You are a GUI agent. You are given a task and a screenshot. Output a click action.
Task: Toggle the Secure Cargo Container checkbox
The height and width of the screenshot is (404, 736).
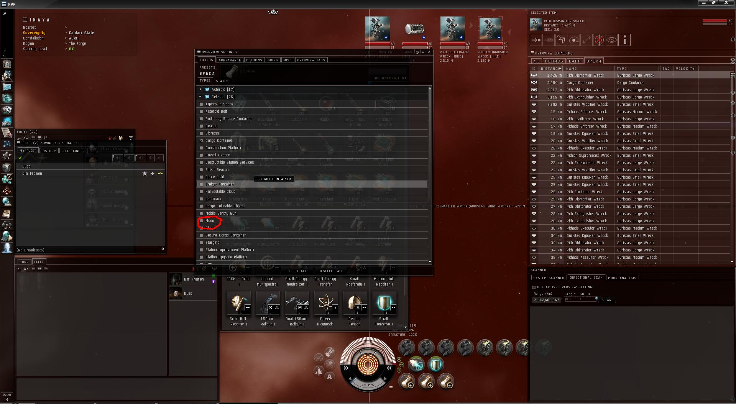201,235
